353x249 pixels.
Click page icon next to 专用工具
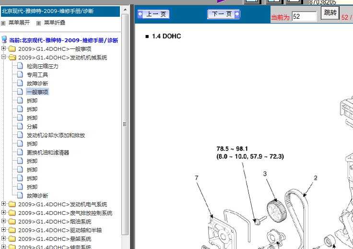[20, 74]
